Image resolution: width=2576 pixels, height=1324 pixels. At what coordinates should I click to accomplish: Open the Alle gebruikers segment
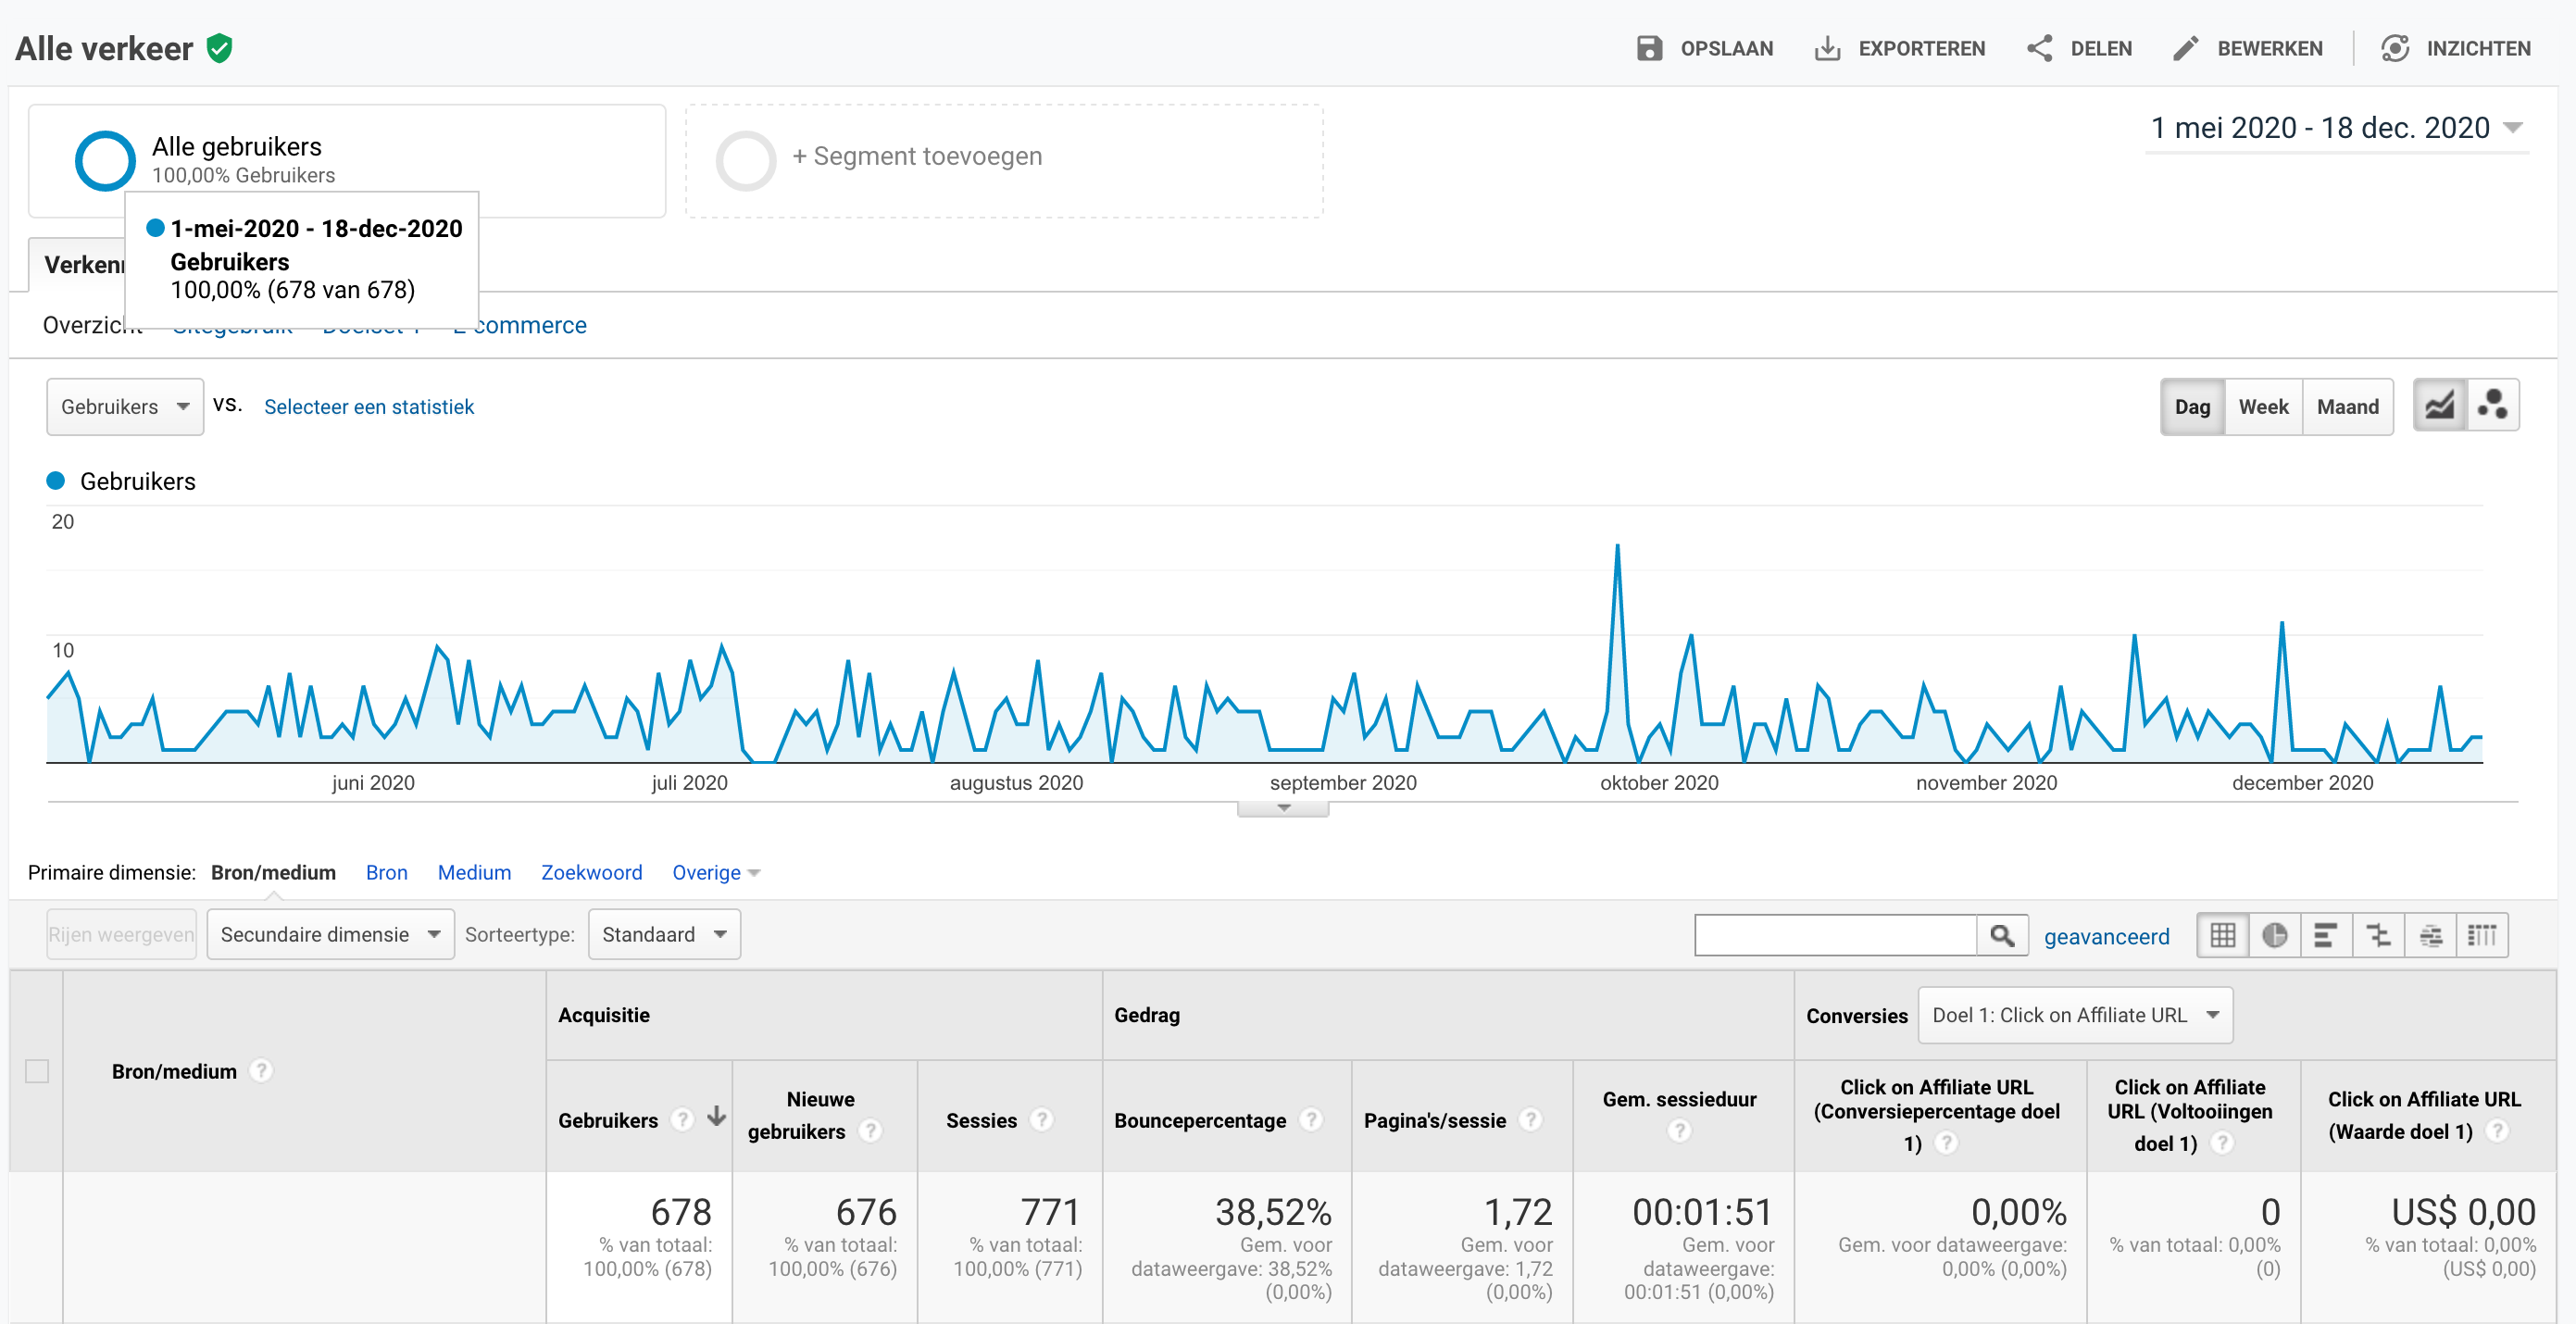pyautogui.click(x=347, y=160)
